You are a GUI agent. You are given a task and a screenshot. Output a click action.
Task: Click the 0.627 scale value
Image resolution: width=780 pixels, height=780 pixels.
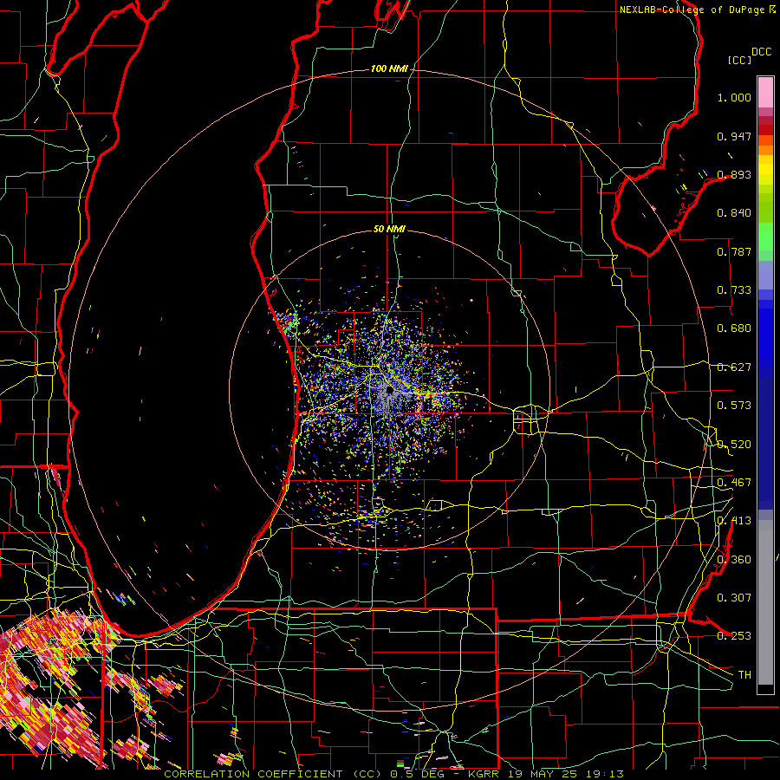click(x=734, y=367)
